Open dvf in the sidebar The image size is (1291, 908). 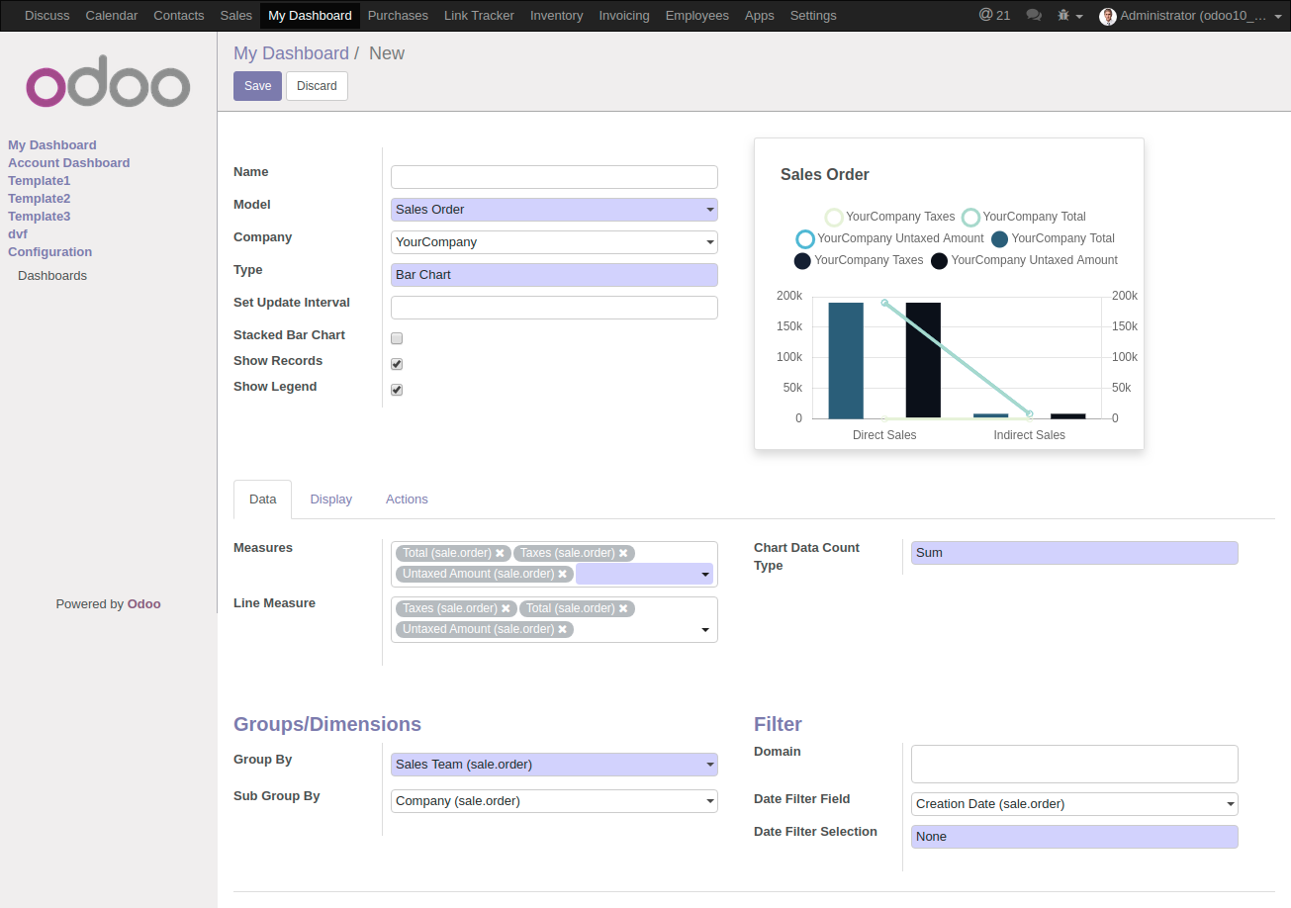click(x=18, y=234)
